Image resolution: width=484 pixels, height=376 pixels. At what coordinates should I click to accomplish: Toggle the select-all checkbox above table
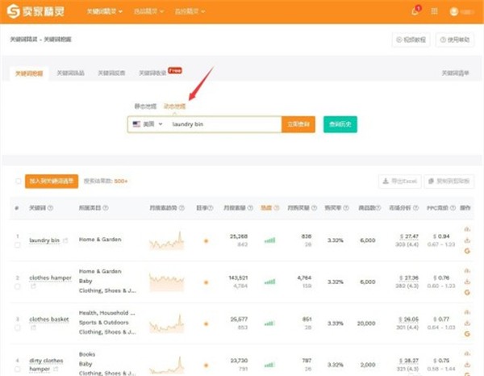click(x=19, y=181)
